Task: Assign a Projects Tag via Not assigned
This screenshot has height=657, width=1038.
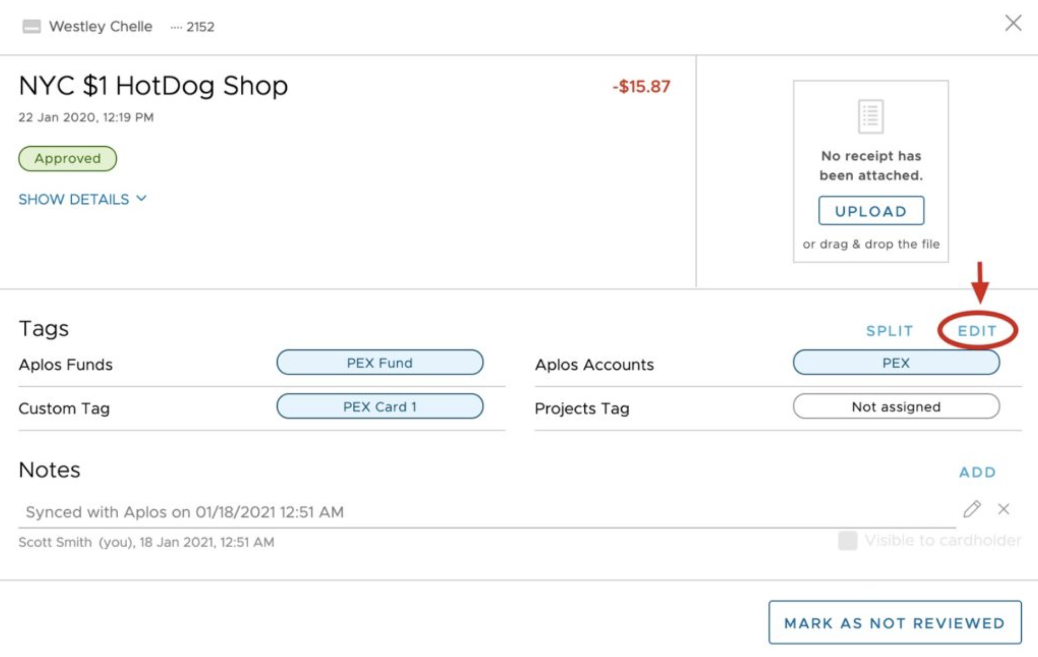Action: [896, 406]
